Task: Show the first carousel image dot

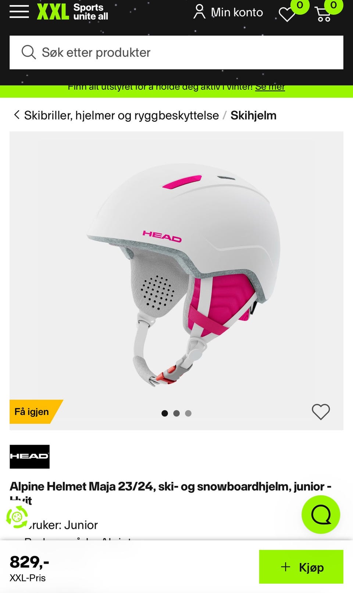Action: (165, 413)
